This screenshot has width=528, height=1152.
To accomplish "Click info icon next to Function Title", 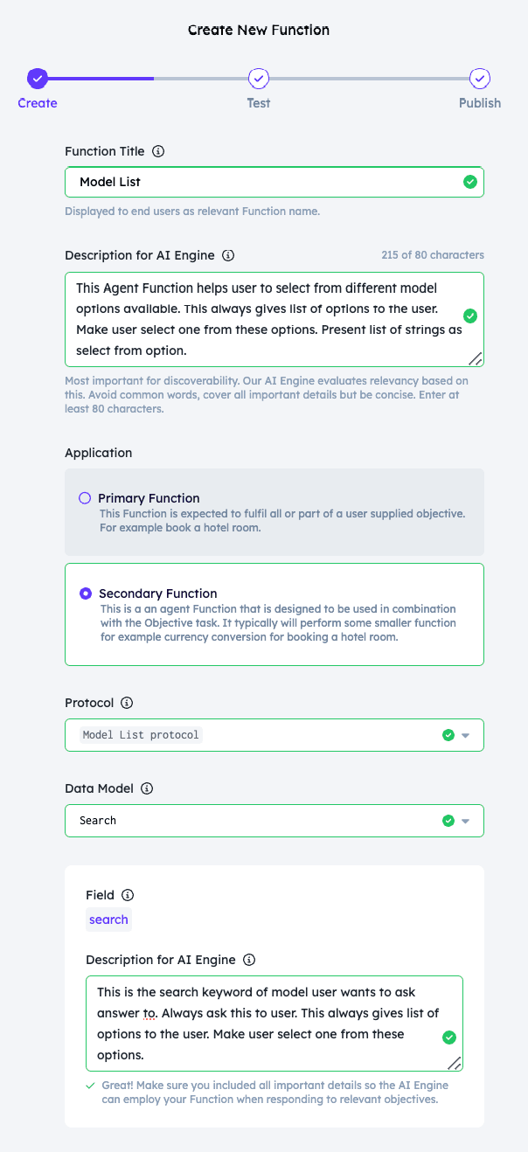I will point(158,151).
